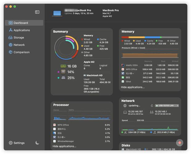Click the router gateway icon

pyautogui.click(x=152, y=112)
